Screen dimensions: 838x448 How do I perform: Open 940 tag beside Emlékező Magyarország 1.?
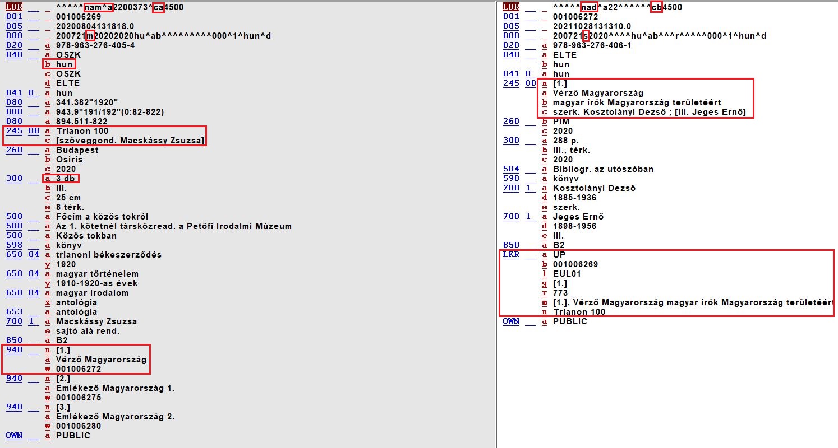coord(14,379)
